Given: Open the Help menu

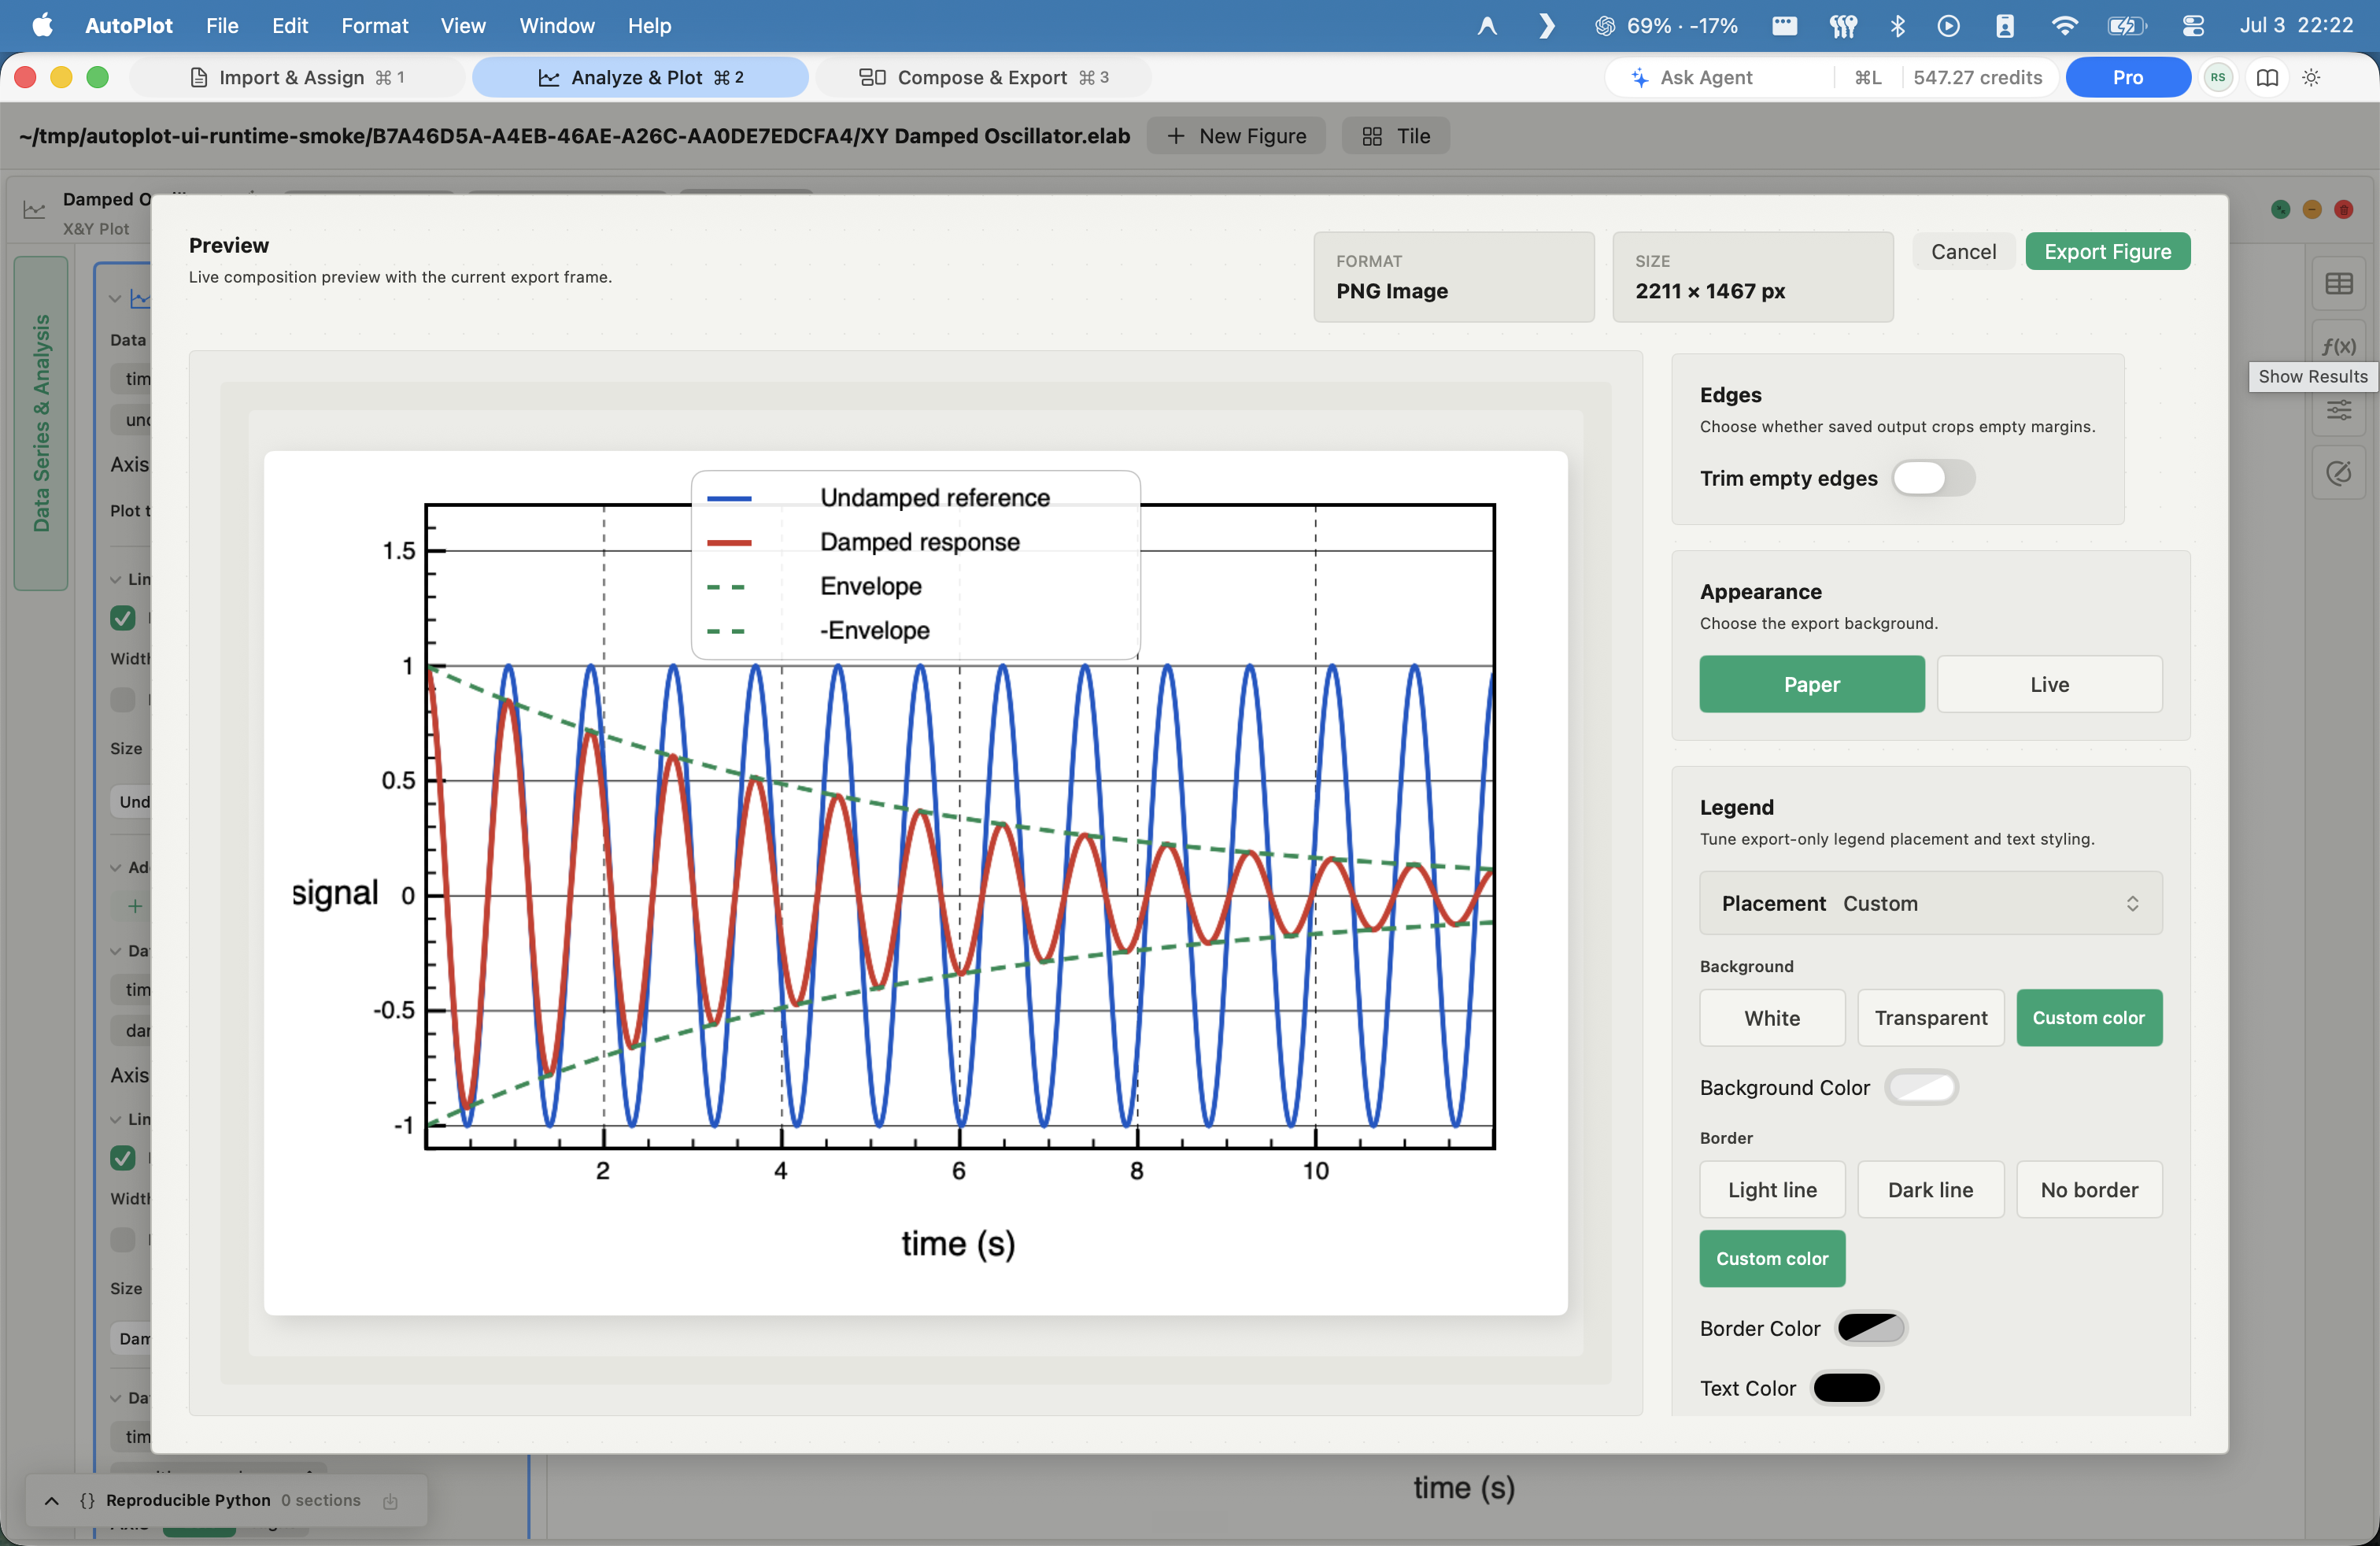Looking at the screenshot, I should click(x=649, y=25).
